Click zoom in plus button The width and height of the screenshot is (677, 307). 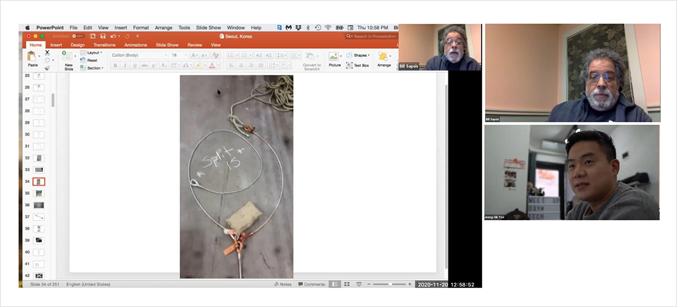click(410, 284)
